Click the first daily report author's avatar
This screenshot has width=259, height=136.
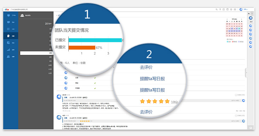pos(59,97)
